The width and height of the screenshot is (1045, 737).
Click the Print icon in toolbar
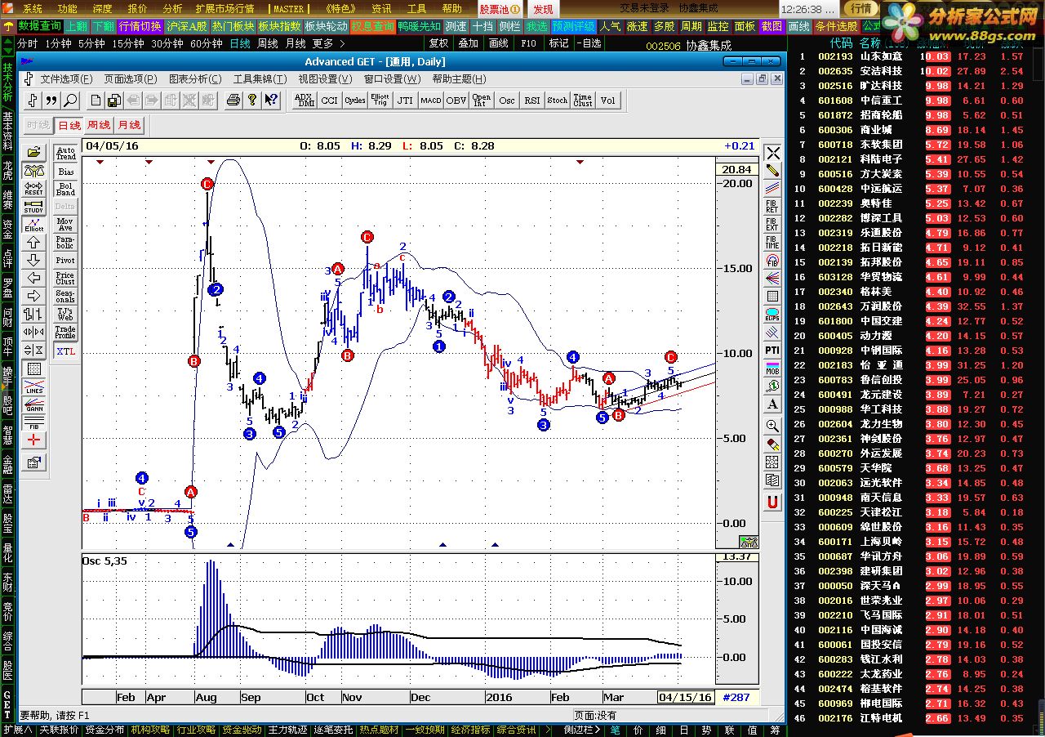(x=233, y=100)
